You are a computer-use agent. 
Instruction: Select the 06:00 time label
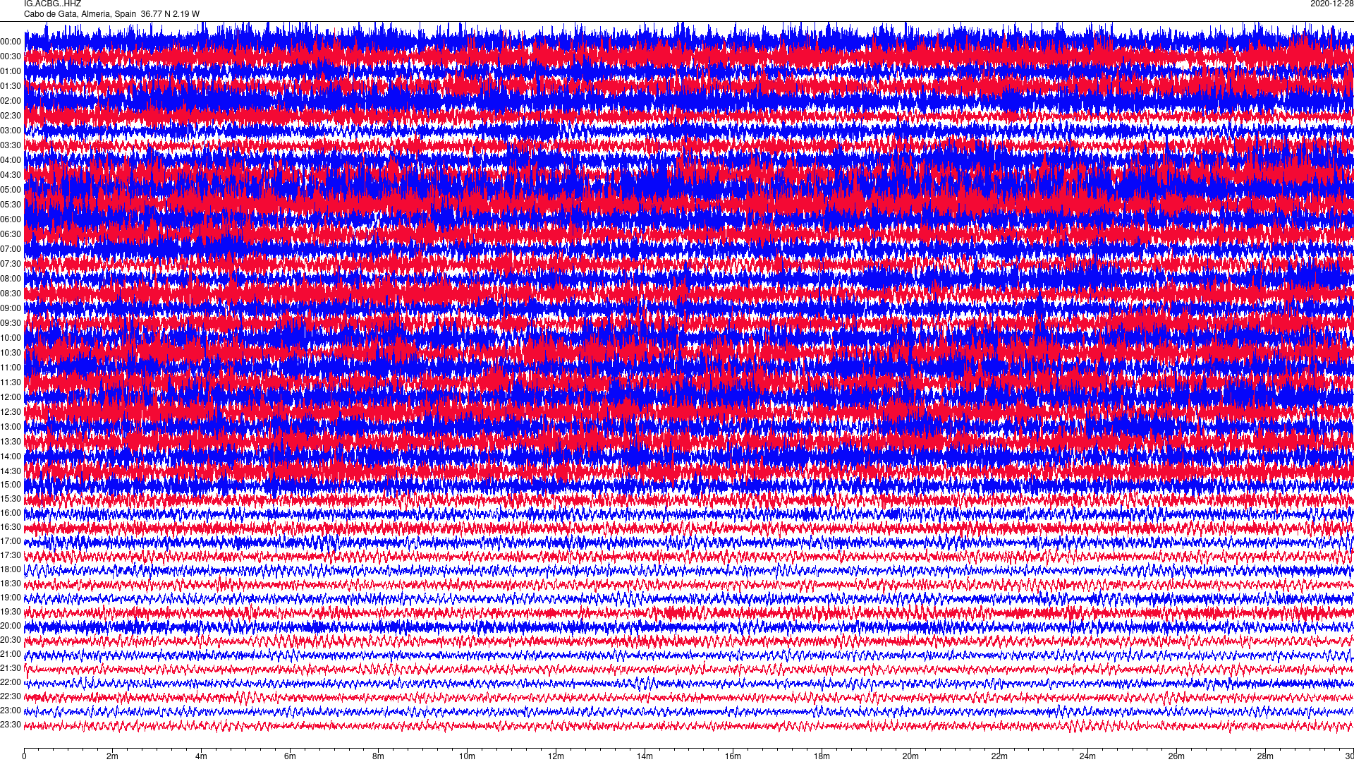click(x=11, y=219)
